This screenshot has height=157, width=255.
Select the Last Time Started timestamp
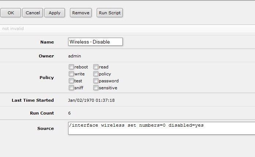pos(91,100)
